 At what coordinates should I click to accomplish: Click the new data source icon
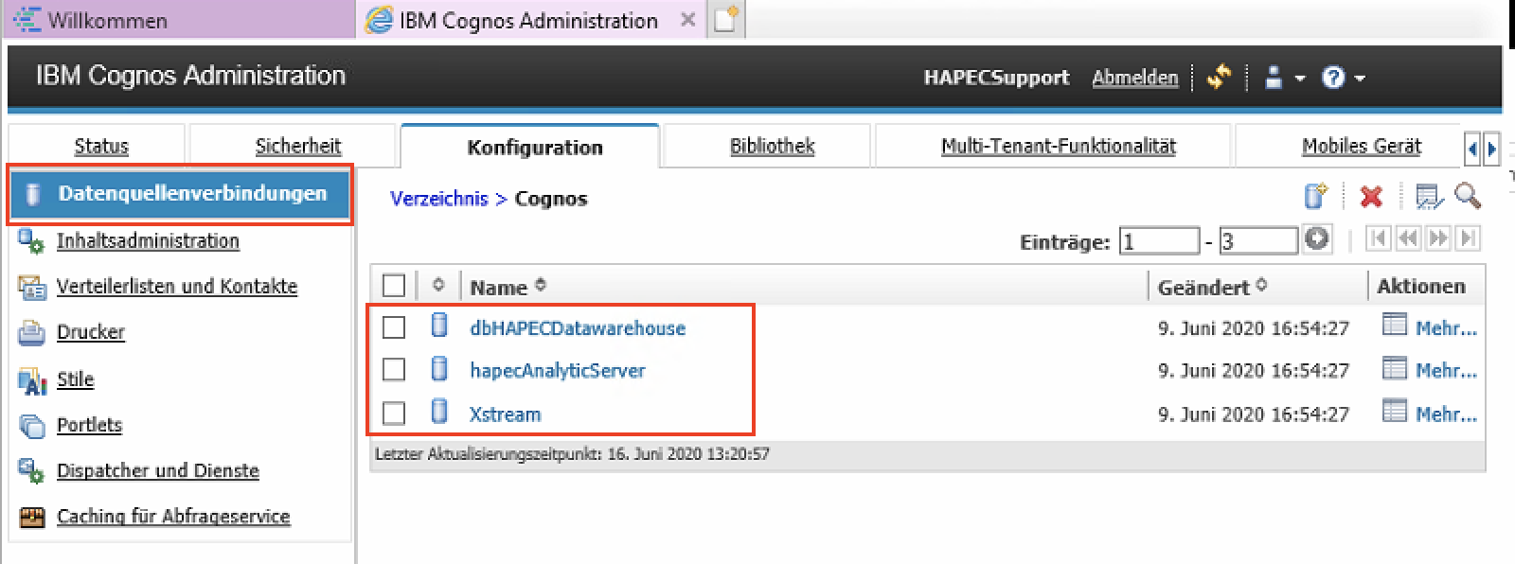pos(1316,197)
